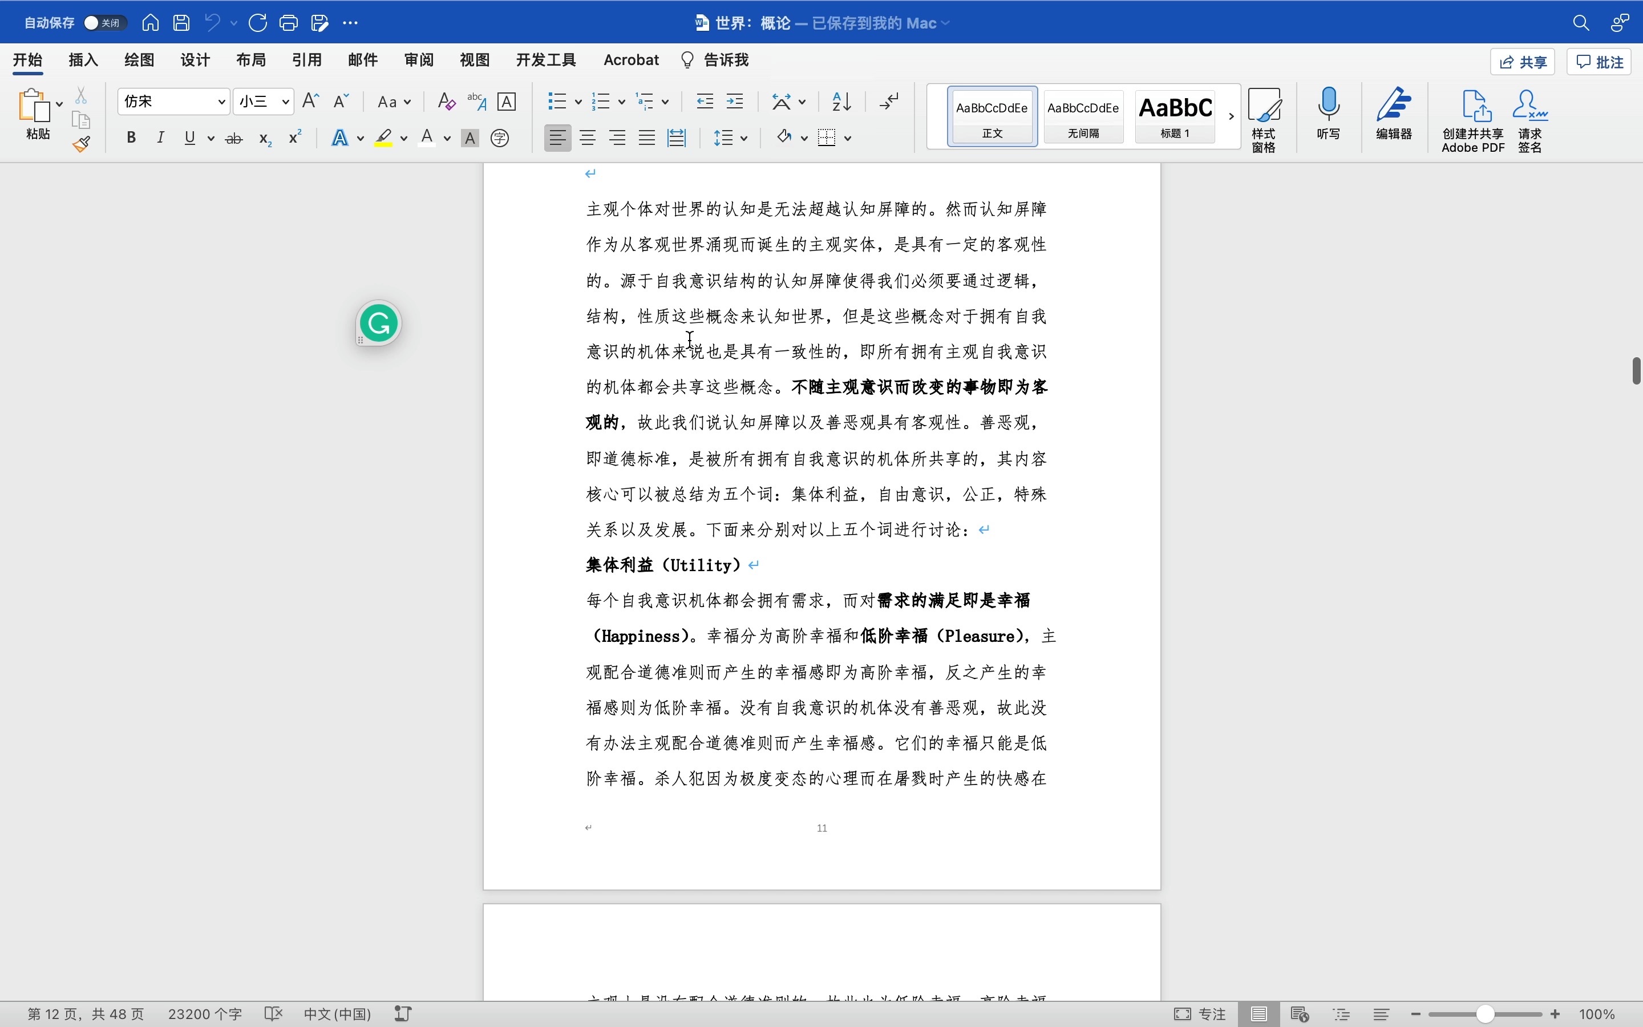Open the 设计 tab

(x=195, y=60)
